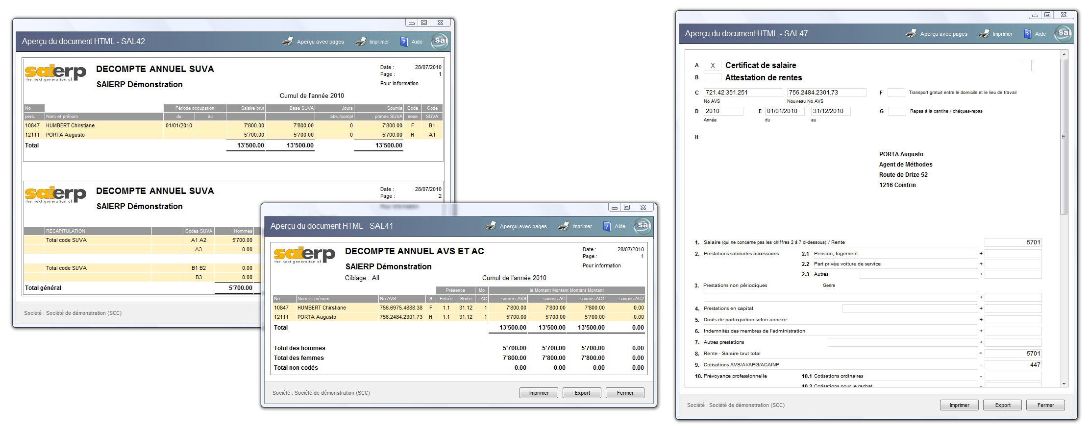Open Aide help icon in SAL42 window
Image resolution: width=1089 pixels, height=430 pixels.
[x=404, y=42]
